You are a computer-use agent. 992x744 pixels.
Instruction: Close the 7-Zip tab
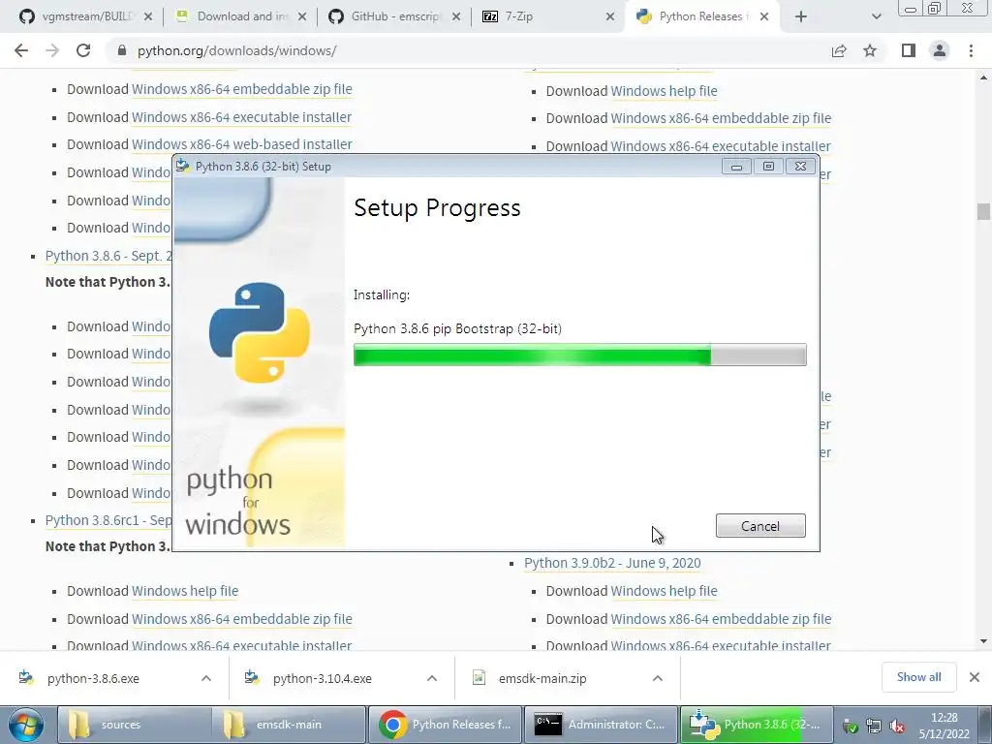pyautogui.click(x=610, y=17)
